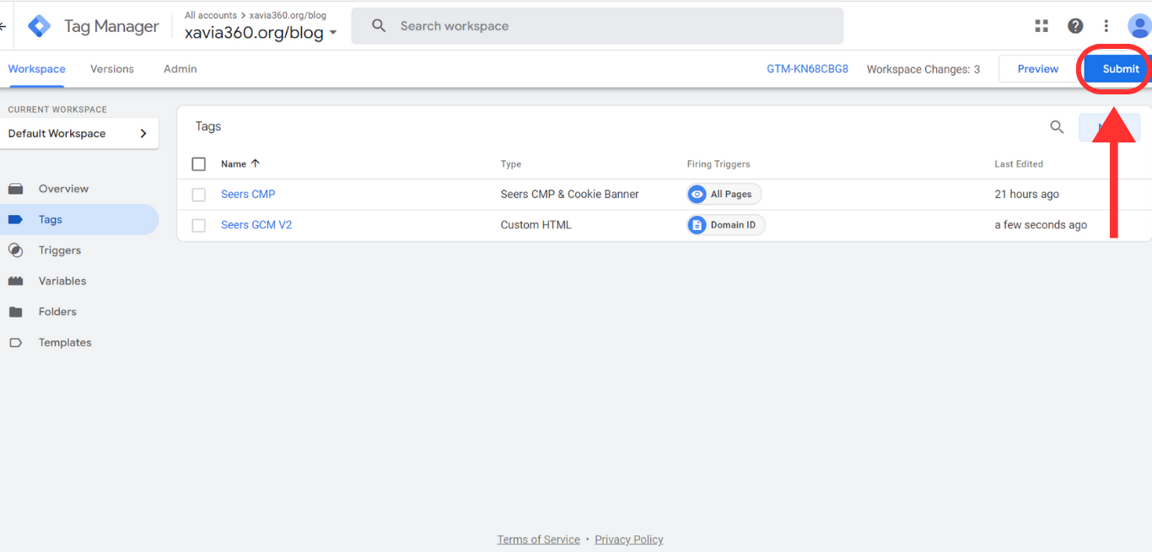This screenshot has width=1152, height=552.
Task: Open Variables in the sidebar
Action: click(x=62, y=281)
